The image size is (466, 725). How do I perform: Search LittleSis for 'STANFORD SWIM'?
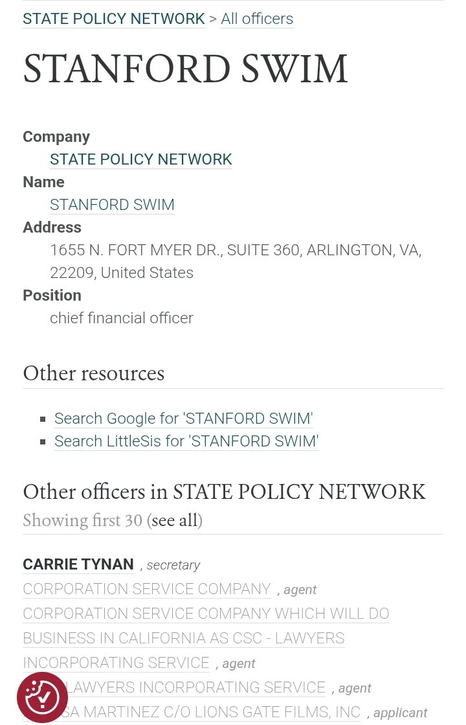tap(186, 441)
